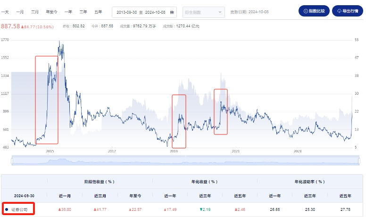This screenshot has height=217, width=366.
Task: Click the 1770 y-axis label
Action: pyautogui.click(x=5, y=40)
